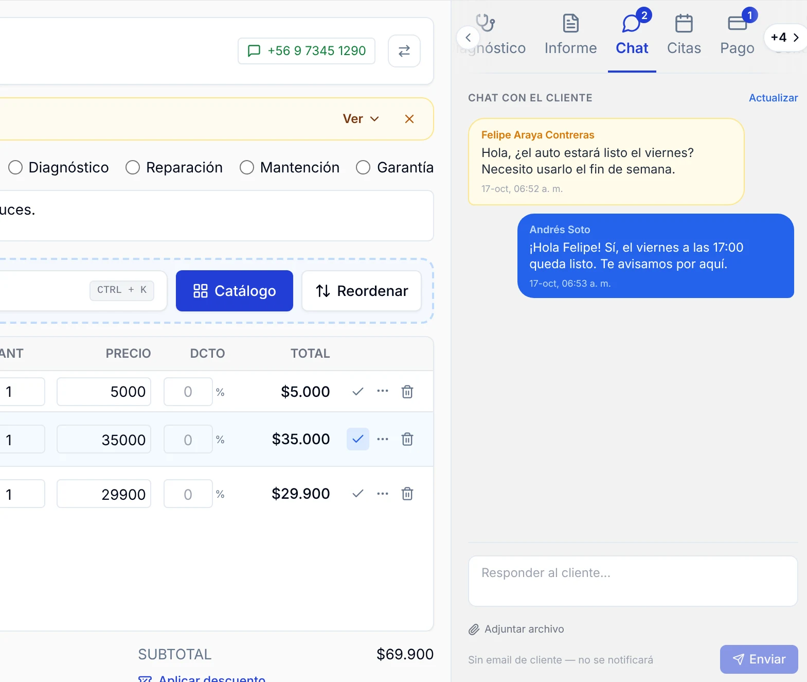This screenshot has width=807, height=682.
Task: Click the discount field in the $35.000 row
Action: click(188, 439)
